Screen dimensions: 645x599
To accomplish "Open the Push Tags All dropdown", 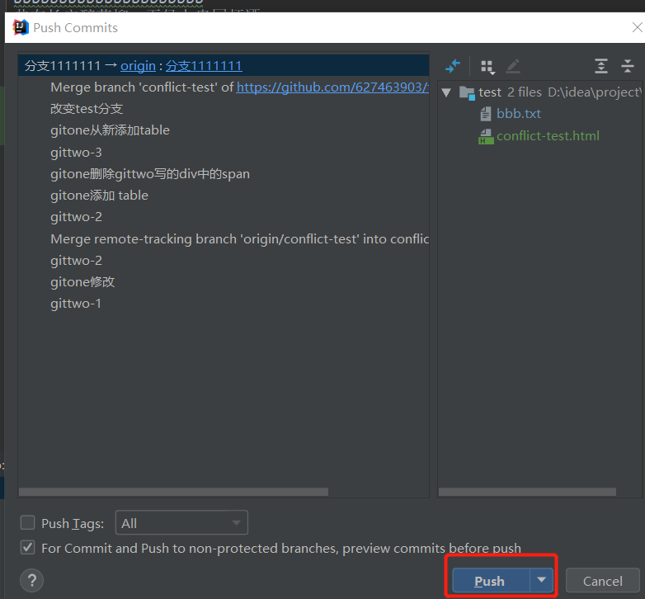I will click(181, 522).
